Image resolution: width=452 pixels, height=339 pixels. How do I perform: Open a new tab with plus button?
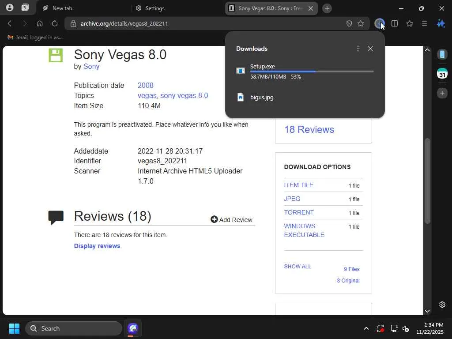click(327, 8)
